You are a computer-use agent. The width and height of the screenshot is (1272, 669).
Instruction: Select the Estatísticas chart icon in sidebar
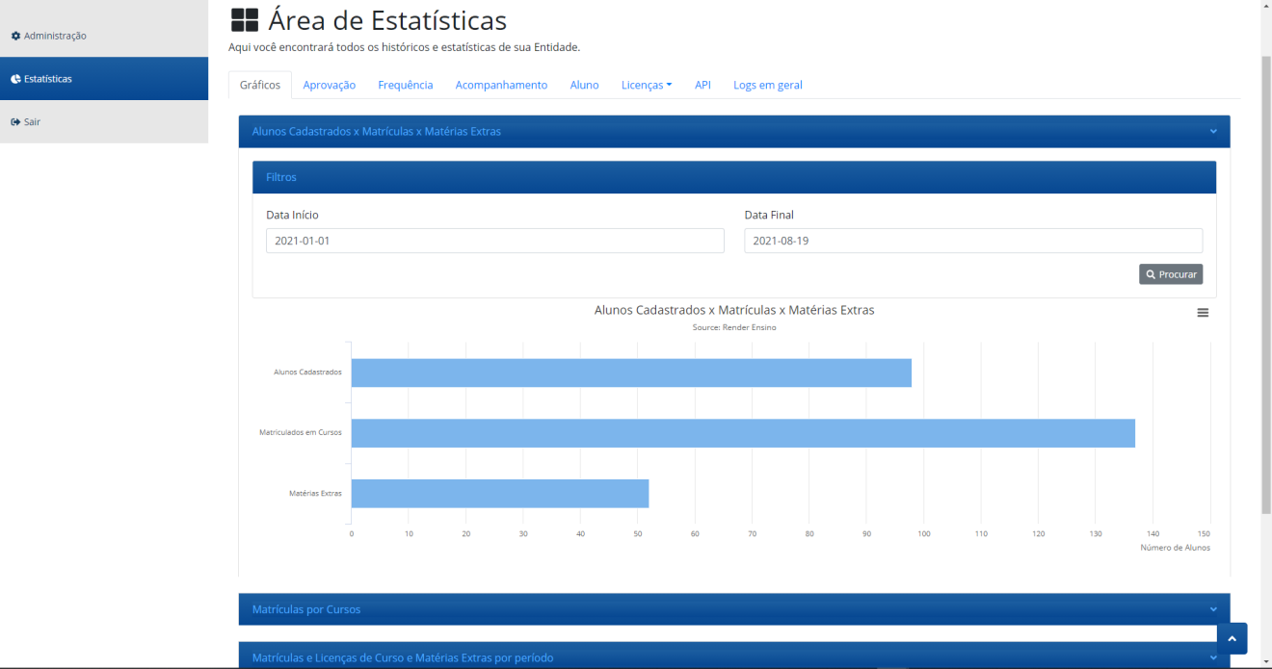click(x=13, y=78)
